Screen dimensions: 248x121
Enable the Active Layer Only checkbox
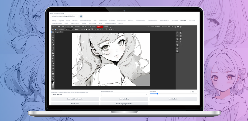point(52,95)
